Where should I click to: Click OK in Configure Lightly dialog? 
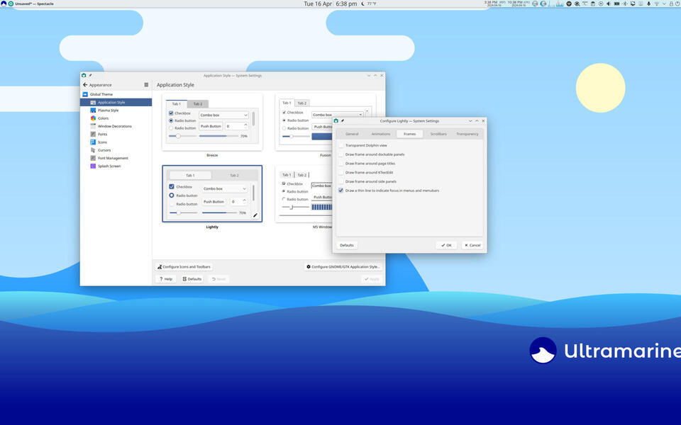point(446,245)
